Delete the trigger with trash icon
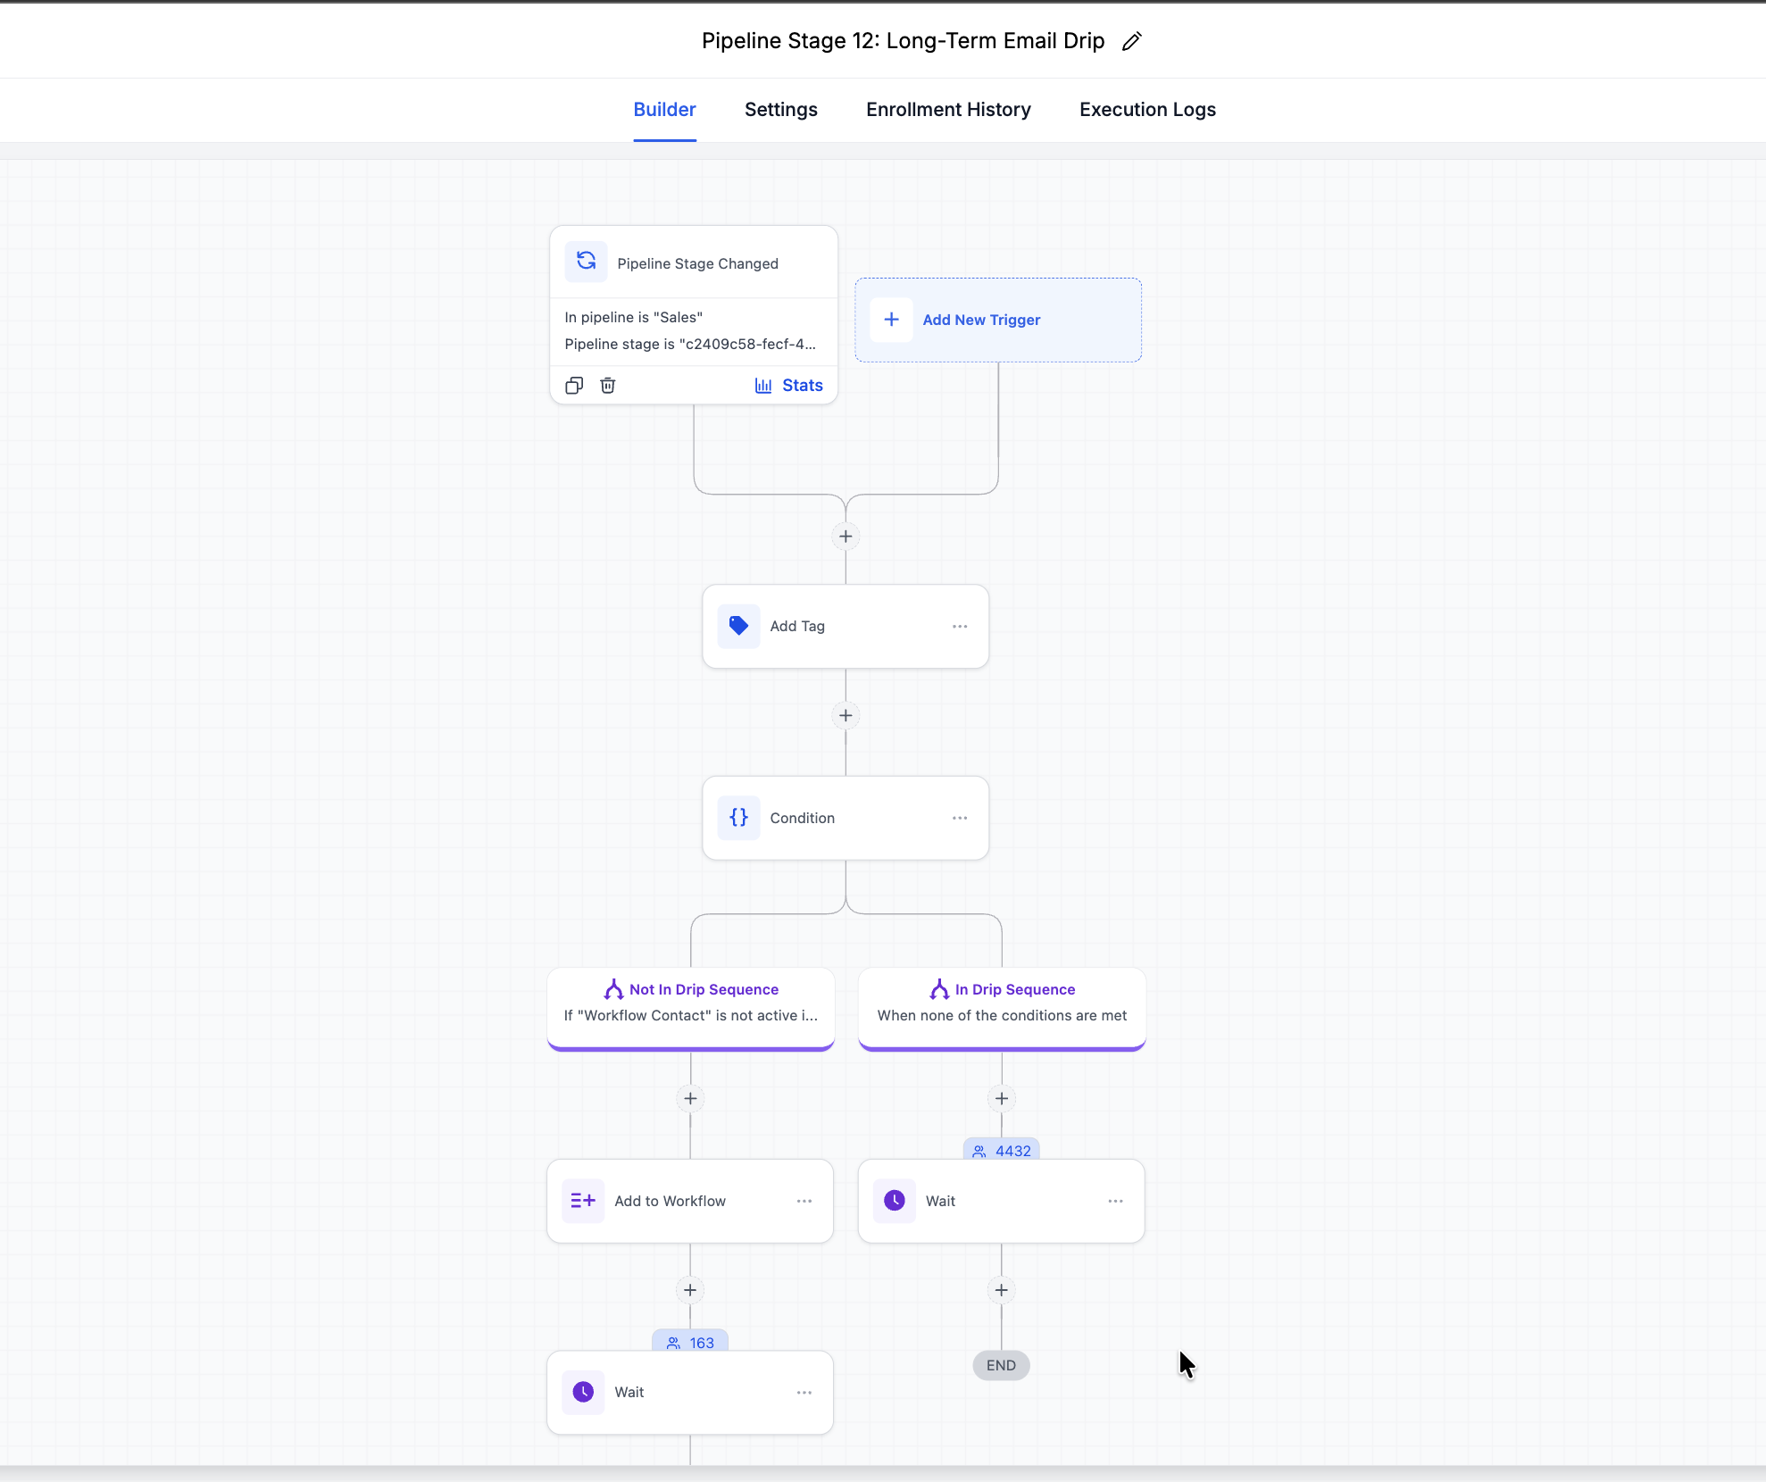1766x1482 pixels. [608, 386]
